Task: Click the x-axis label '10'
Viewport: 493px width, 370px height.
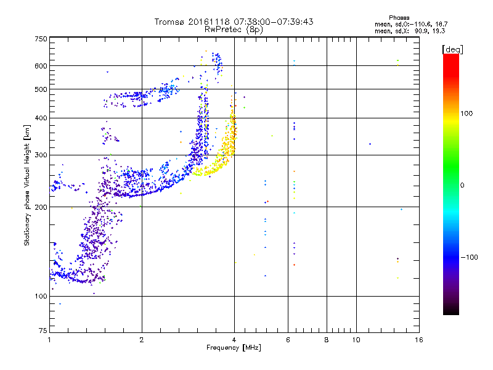Action: 356,340
